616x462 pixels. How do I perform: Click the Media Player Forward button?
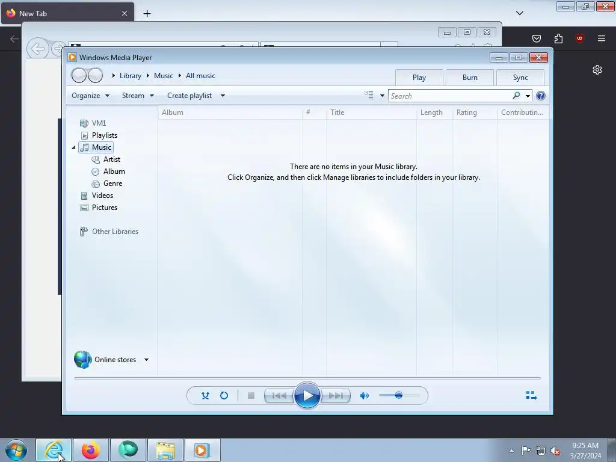(x=95, y=75)
